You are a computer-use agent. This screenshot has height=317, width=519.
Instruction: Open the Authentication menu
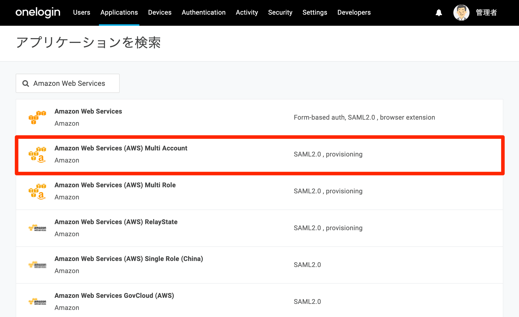click(x=204, y=12)
